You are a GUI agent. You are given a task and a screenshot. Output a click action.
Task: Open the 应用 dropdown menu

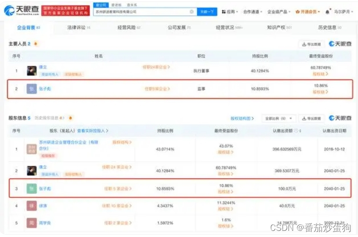230,12
